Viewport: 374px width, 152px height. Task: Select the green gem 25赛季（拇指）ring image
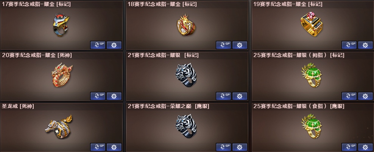tap(312, 75)
